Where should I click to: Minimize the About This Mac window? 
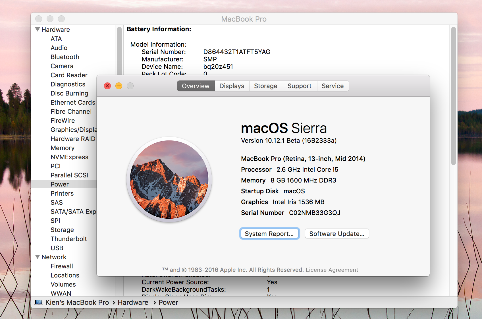coord(119,86)
